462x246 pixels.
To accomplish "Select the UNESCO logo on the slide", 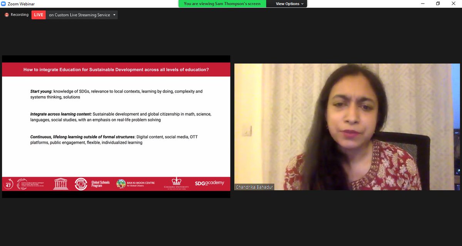I will (x=60, y=183).
